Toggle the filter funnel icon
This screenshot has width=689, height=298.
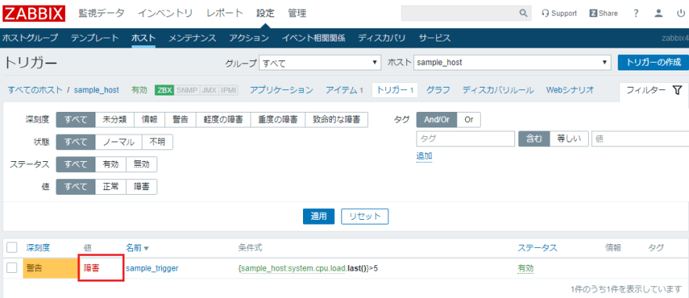[x=677, y=91]
